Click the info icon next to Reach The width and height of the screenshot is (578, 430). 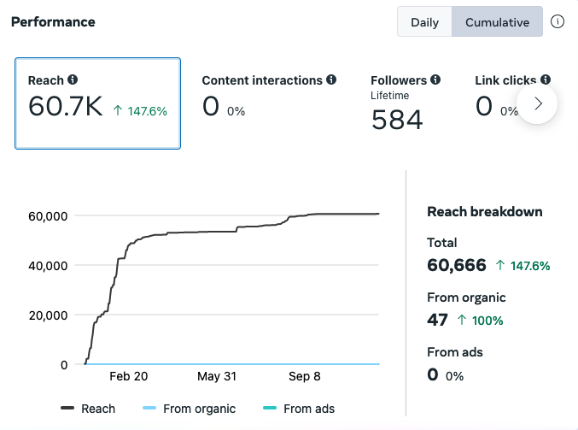[x=73, y=80]
